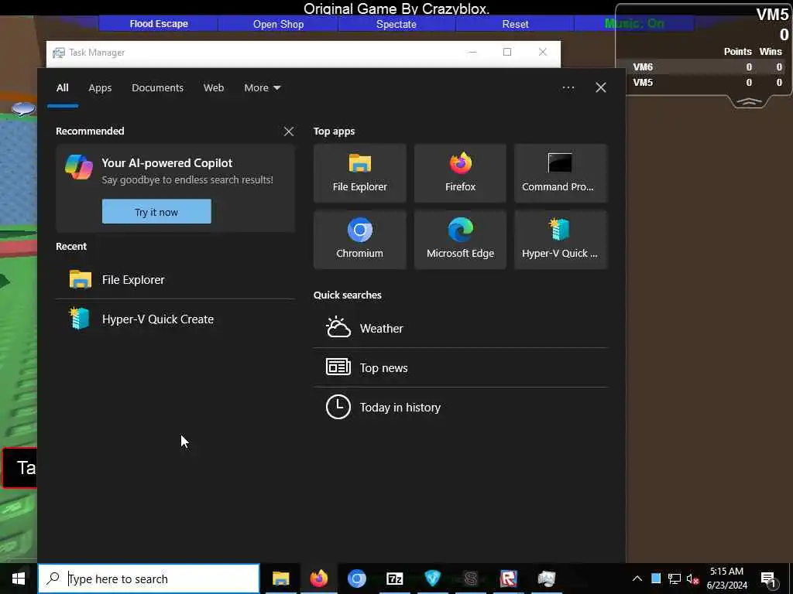The image size is (793, 594).
Task: Click the Windows Start button
Action: point(19,579)
